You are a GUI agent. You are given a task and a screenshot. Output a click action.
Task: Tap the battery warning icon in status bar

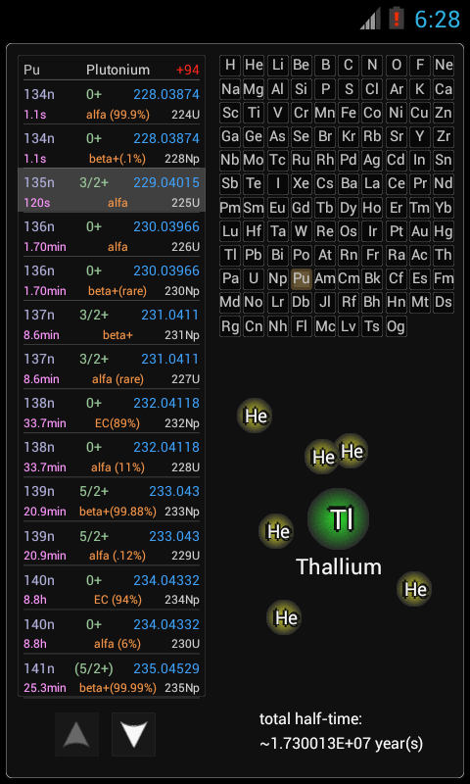click(397, 19)
